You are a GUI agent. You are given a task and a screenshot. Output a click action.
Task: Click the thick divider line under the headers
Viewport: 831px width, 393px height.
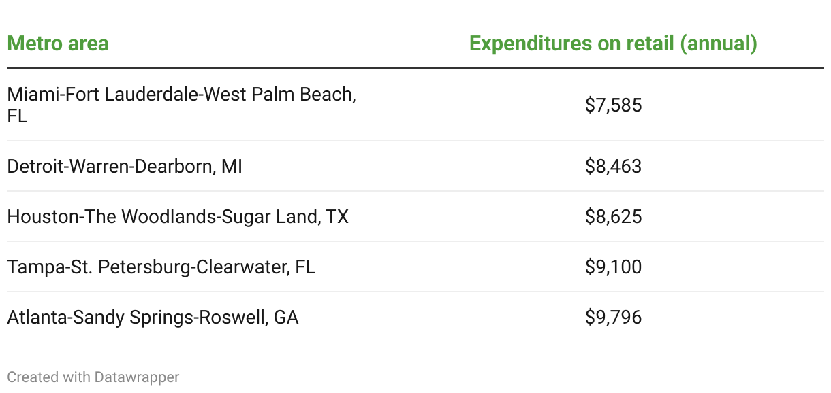(415, 68)
